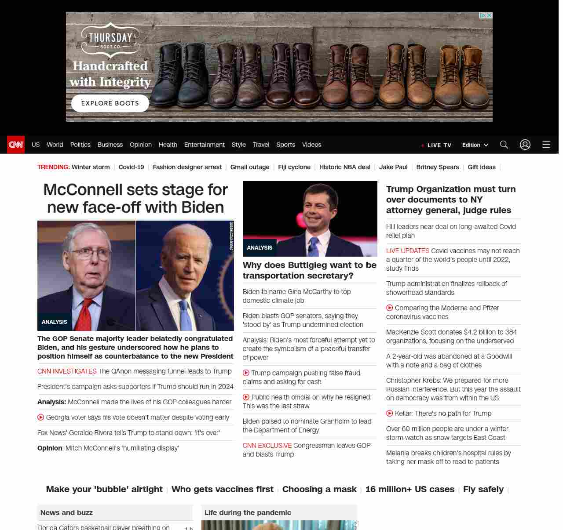
Task: Open the Politics section in navigation
Action: click(x=80, y=145)
